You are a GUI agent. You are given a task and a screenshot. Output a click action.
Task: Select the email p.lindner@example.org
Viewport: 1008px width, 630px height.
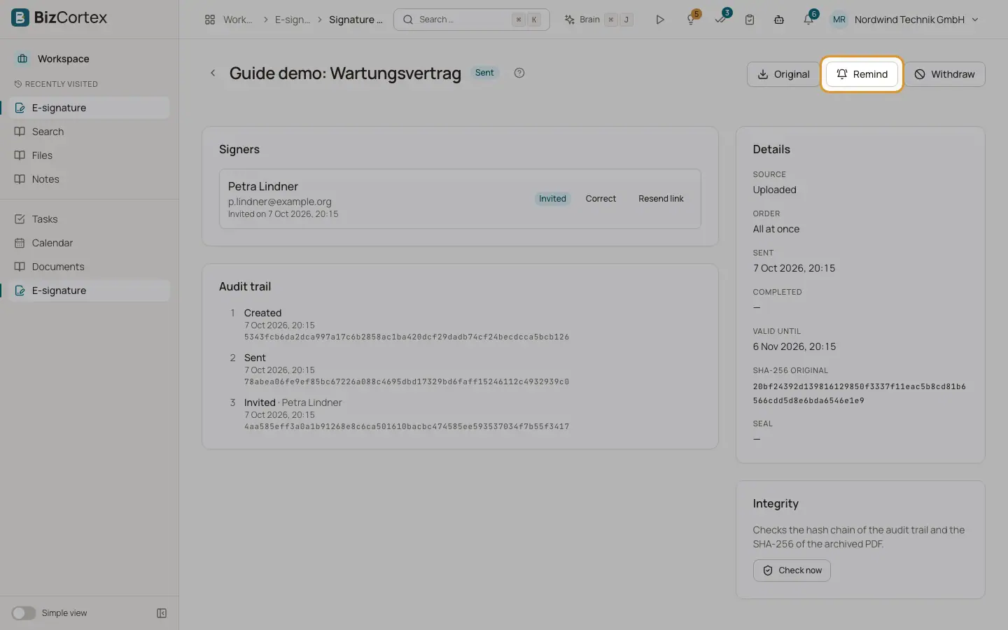click(x=279, y=202)
